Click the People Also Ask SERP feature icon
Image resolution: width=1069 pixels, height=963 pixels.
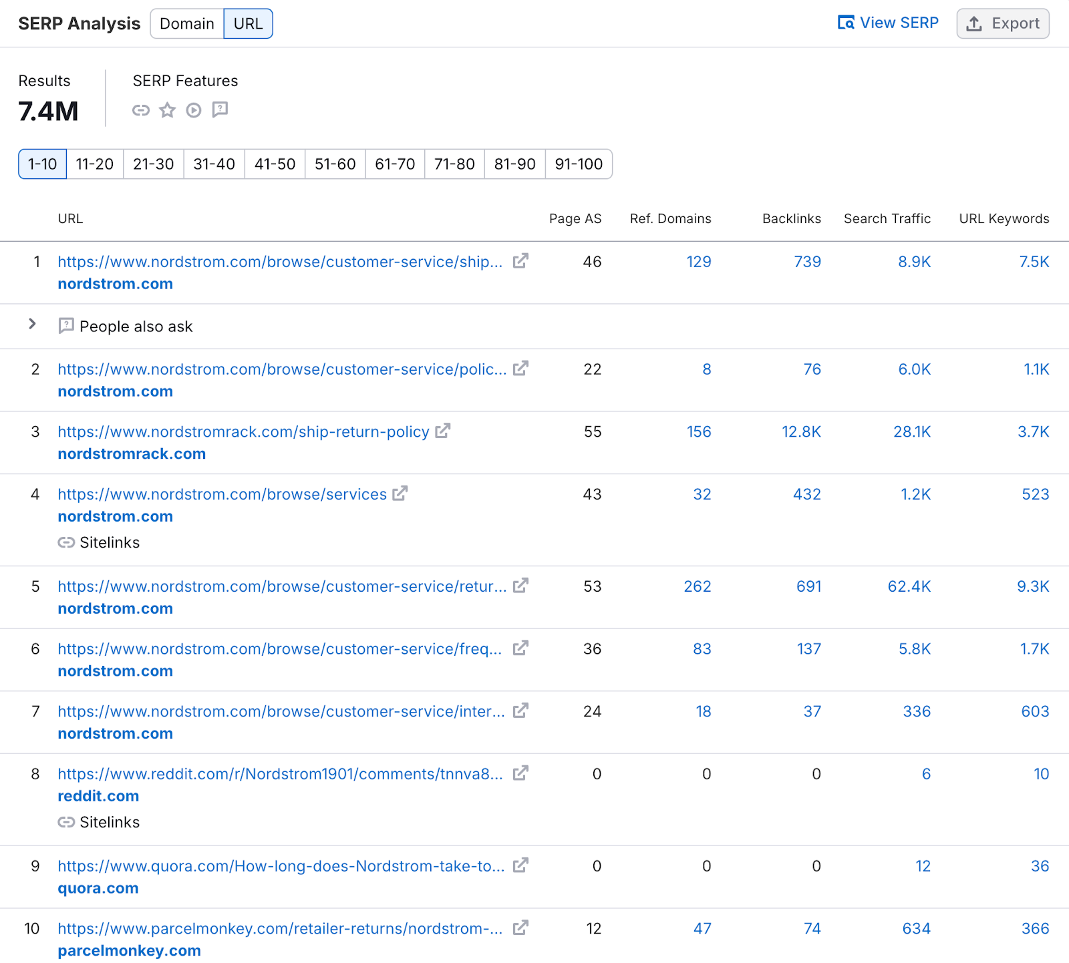pyautogui.click(x=220, y=110)
